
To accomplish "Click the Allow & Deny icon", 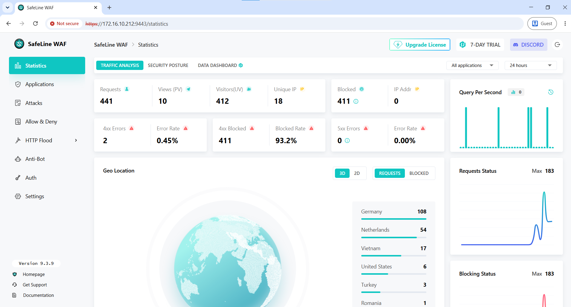I will click(x=18, y=122).
